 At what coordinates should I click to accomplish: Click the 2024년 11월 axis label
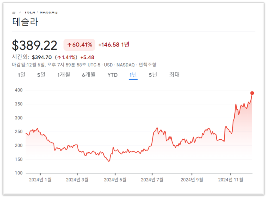[x=231, y=180]
